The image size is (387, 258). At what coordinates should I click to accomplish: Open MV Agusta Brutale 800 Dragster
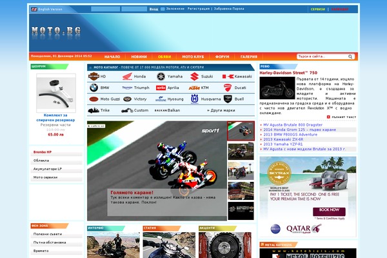pos(293,125)
